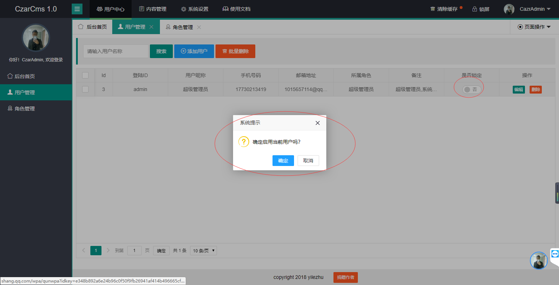Click the 是否锁定 column header
Viewport: 559px width, 285px height.
(472, 75)
